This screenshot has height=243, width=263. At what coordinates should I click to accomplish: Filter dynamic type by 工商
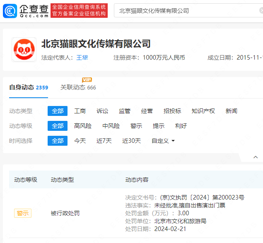pyautogui.click(x=80, y=111)
